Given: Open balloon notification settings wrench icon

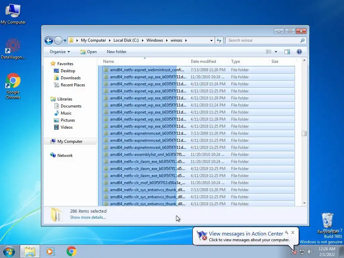Looking at the screenshot, I should [287, 232].
